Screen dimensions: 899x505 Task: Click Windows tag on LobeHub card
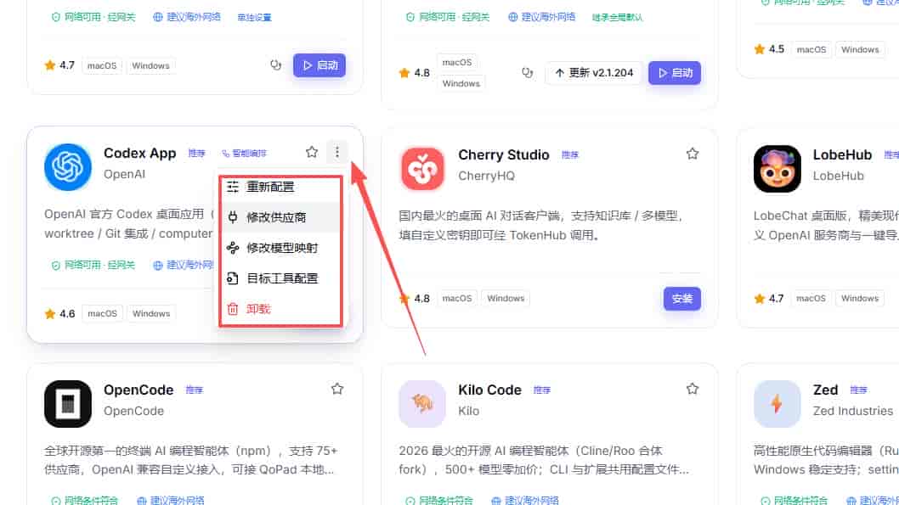860,298
